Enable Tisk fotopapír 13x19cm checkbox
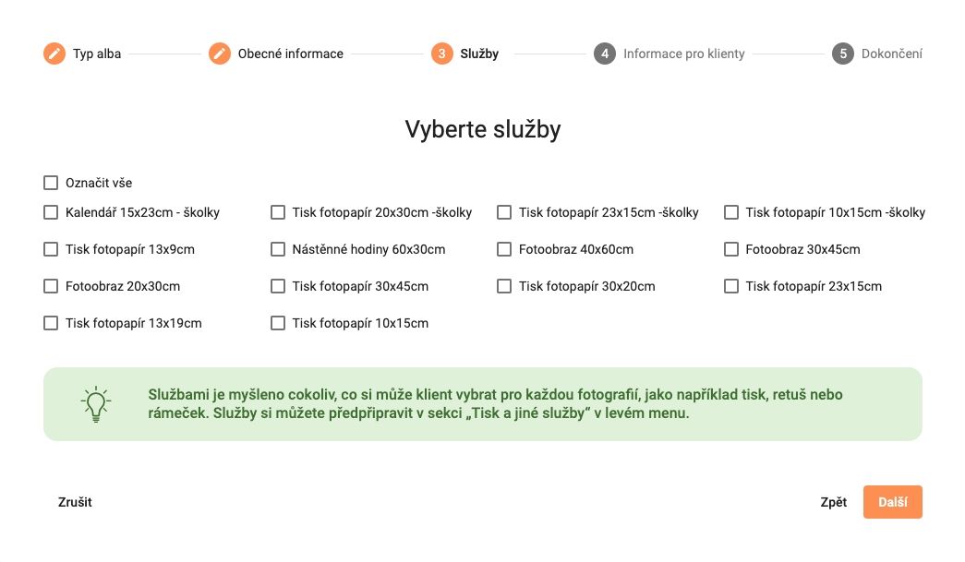965x562 pixels. [x=51, y=323]
